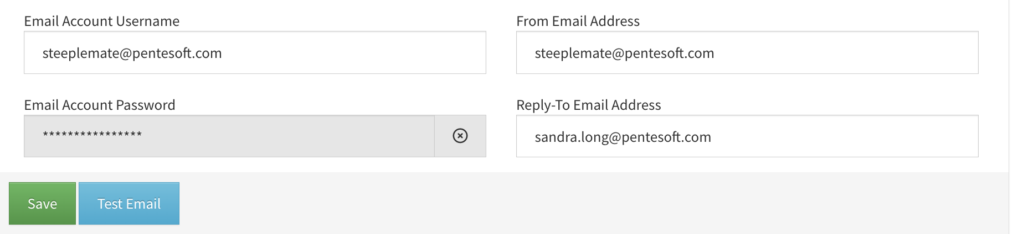
Task: Click the Email Account Username label
Action: pos(102,21)
